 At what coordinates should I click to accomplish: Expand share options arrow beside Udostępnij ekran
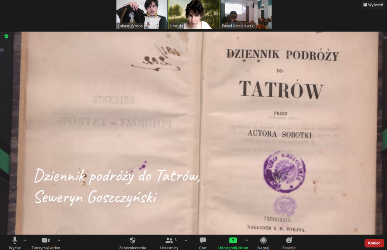pyautogui.click(x=246, y=240)
